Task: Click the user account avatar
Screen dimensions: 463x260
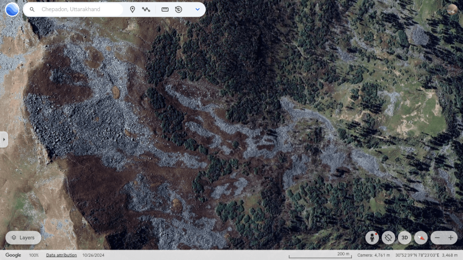Action: (x=452, y=9)
